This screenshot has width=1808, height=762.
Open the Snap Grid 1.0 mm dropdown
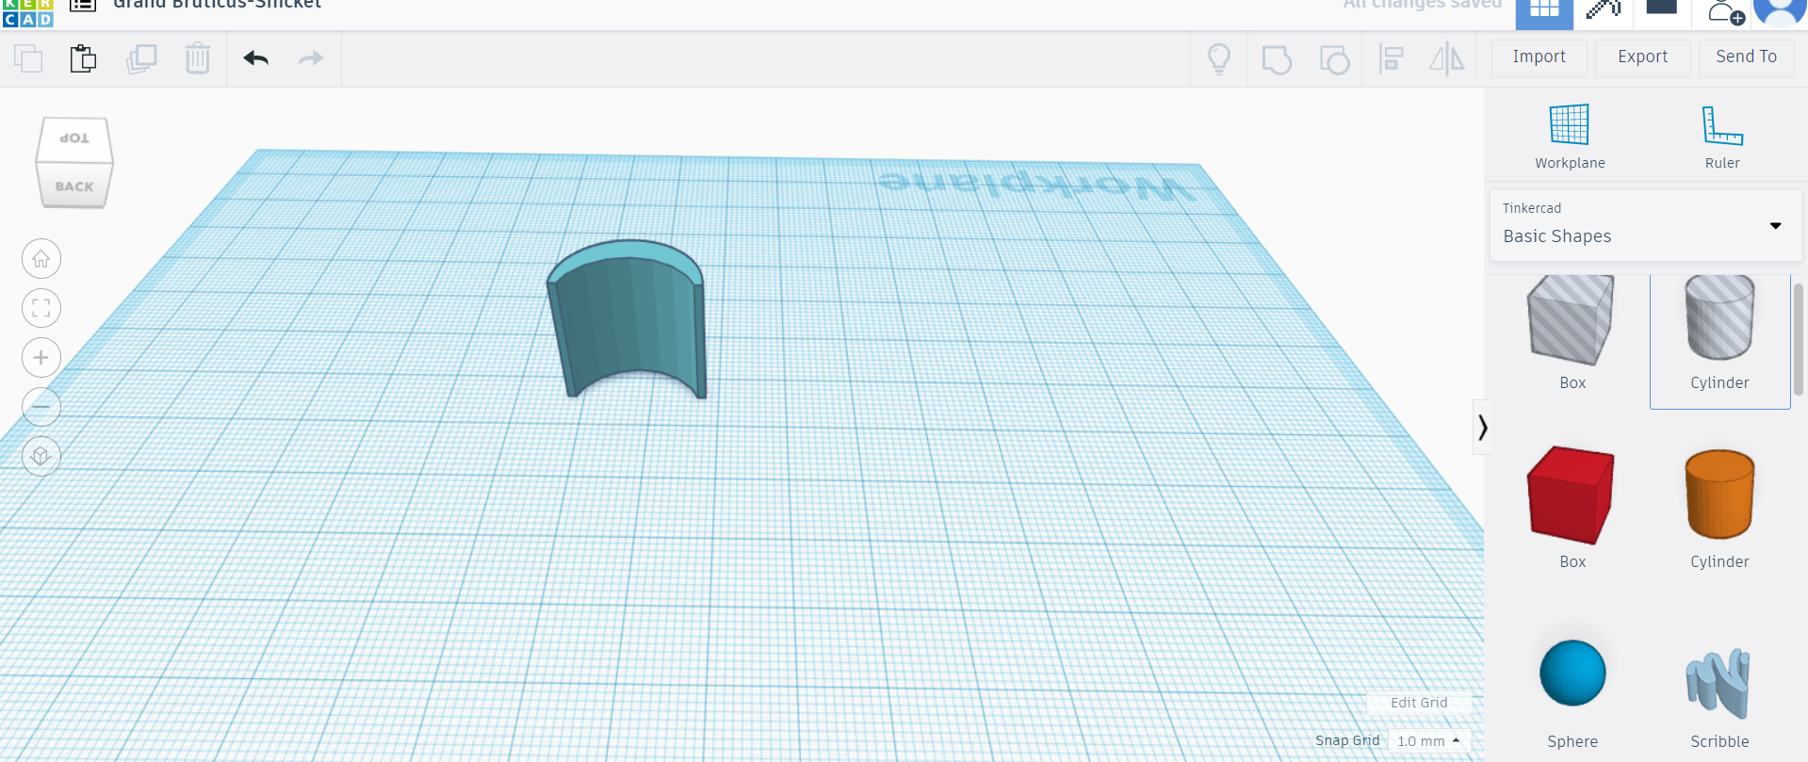(x=1429, y=741)
